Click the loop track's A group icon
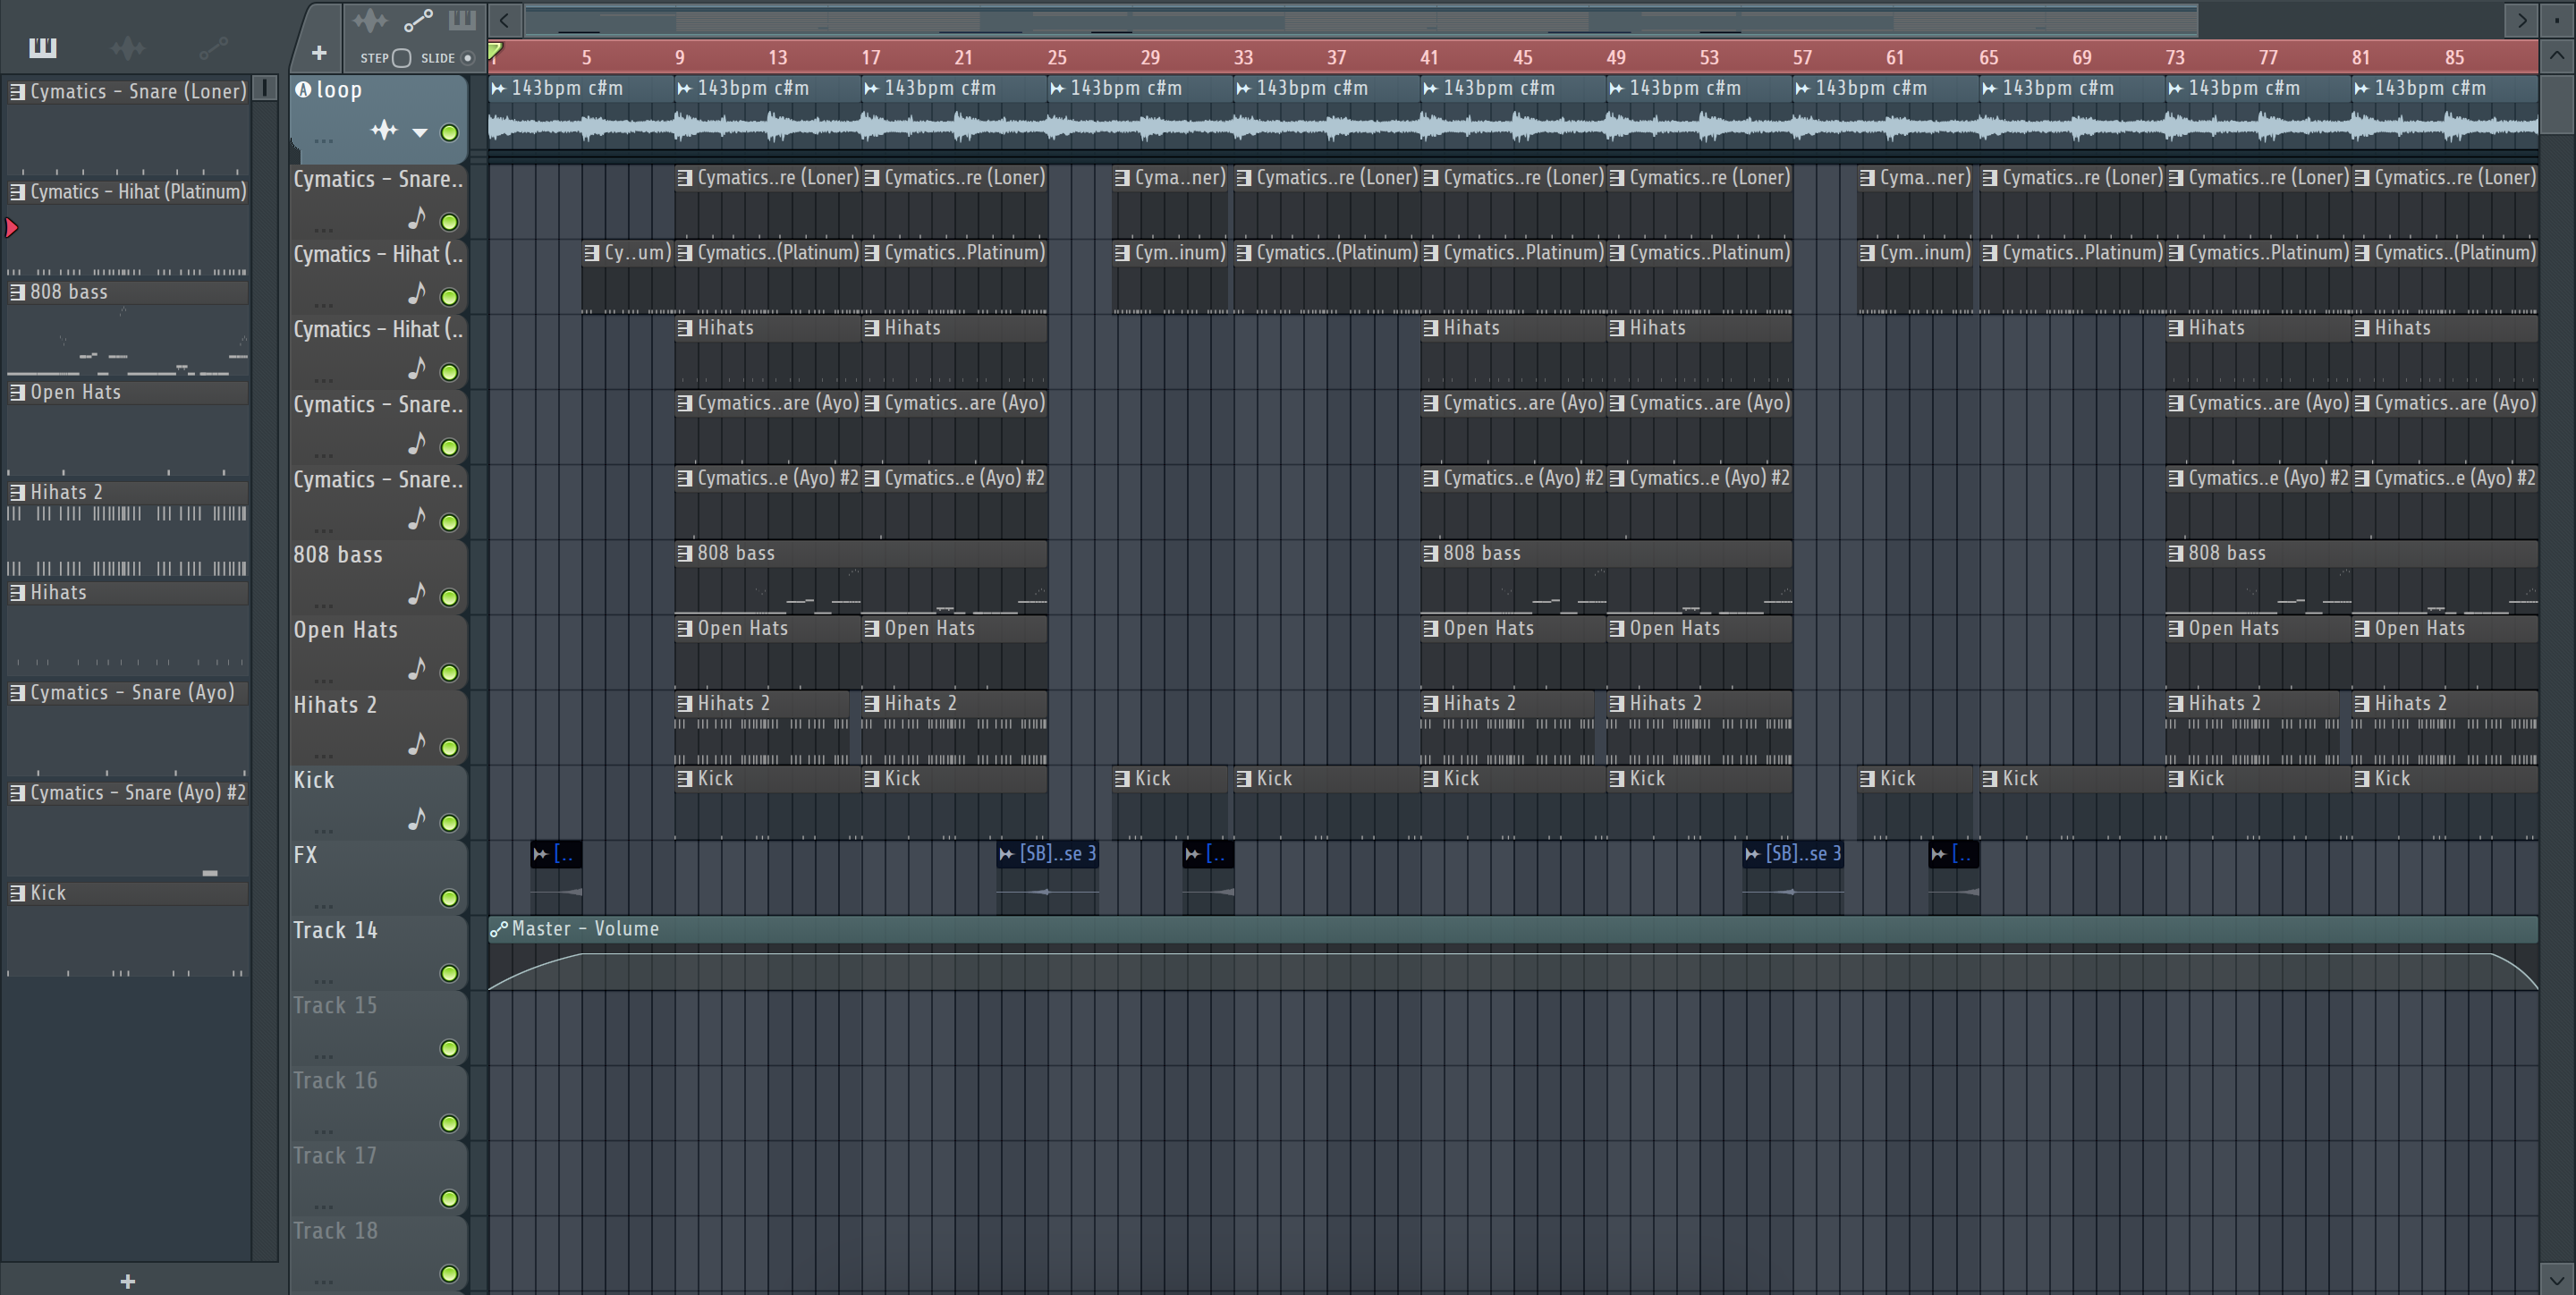The image size is (2576, 1295). (303, 89)
